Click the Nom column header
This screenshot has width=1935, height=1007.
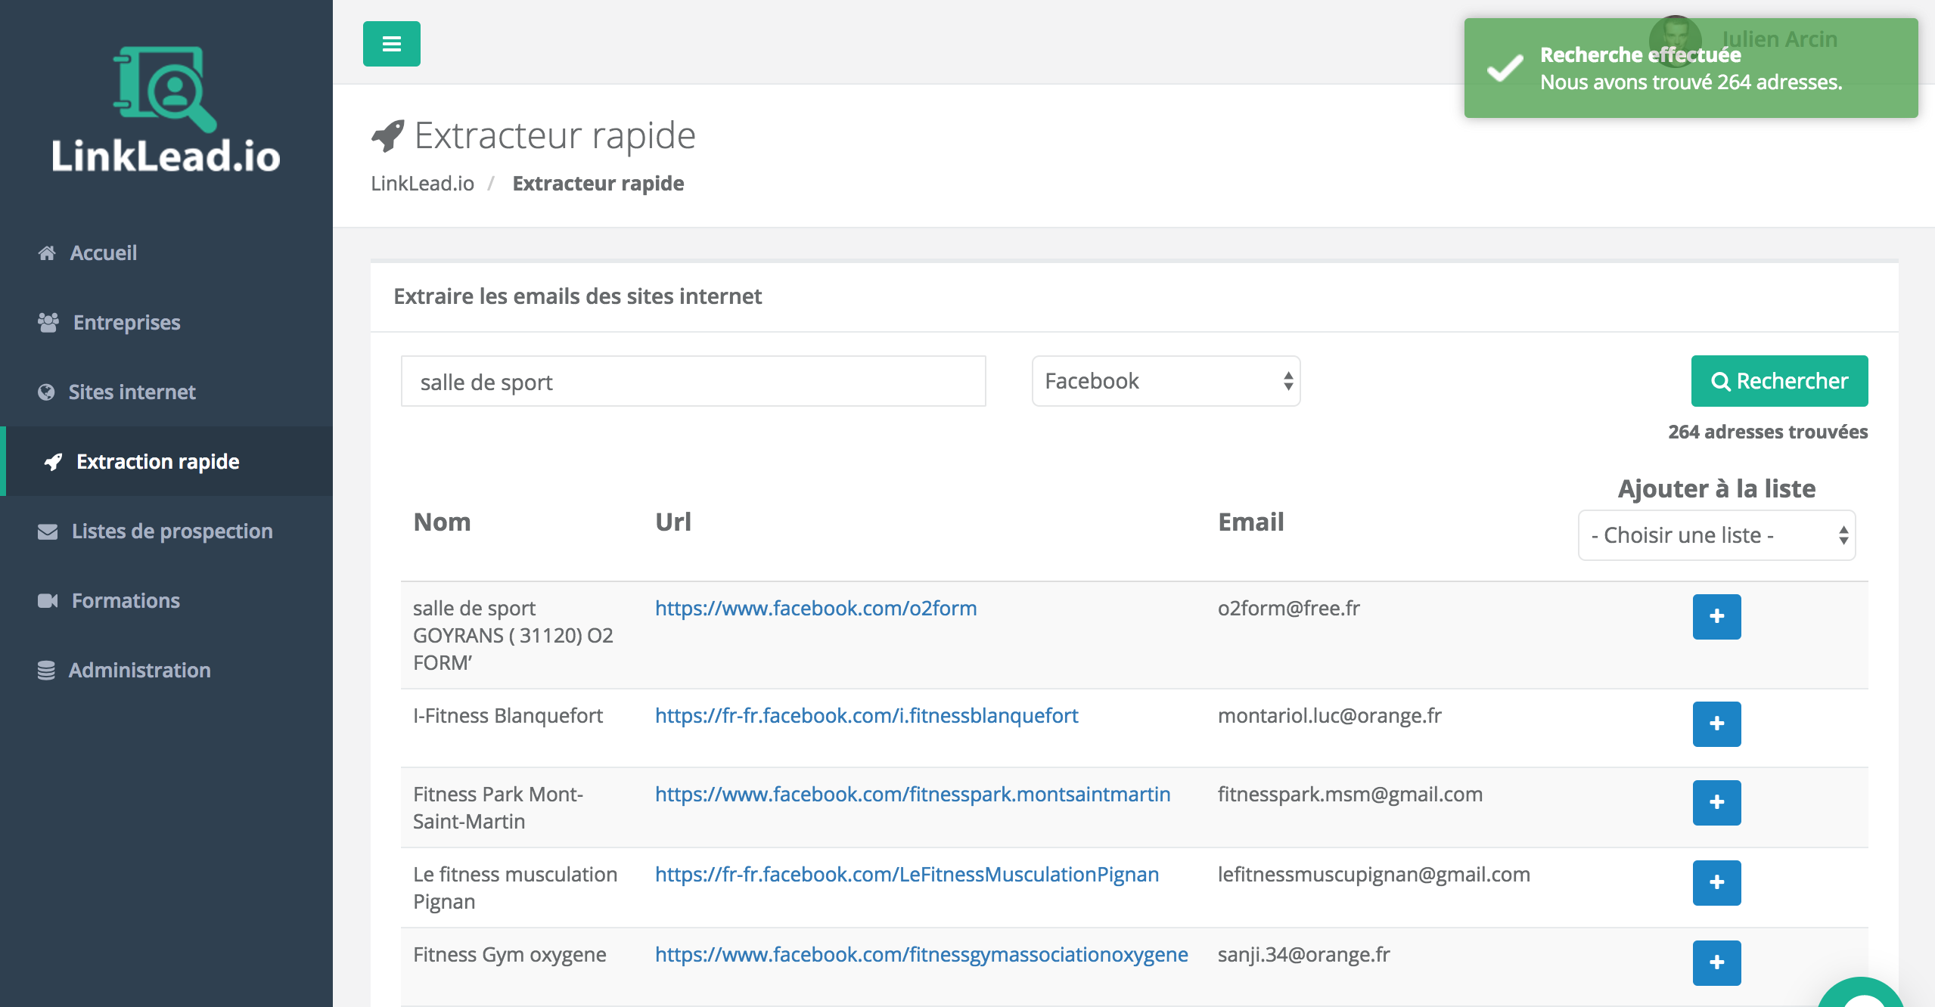(442, 522)
